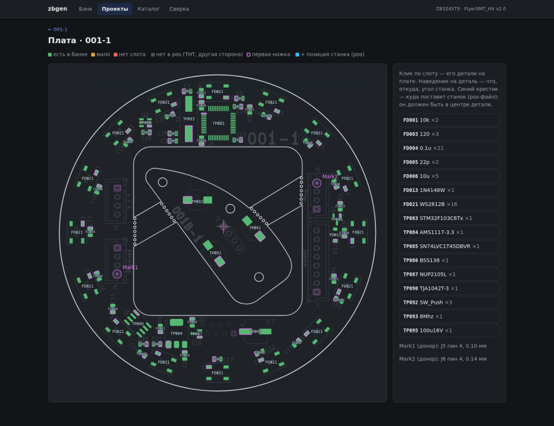The height and width of the screenshot is (426, 554).
Task: Select the FD005 22p slot
Action: pos(450,162)
